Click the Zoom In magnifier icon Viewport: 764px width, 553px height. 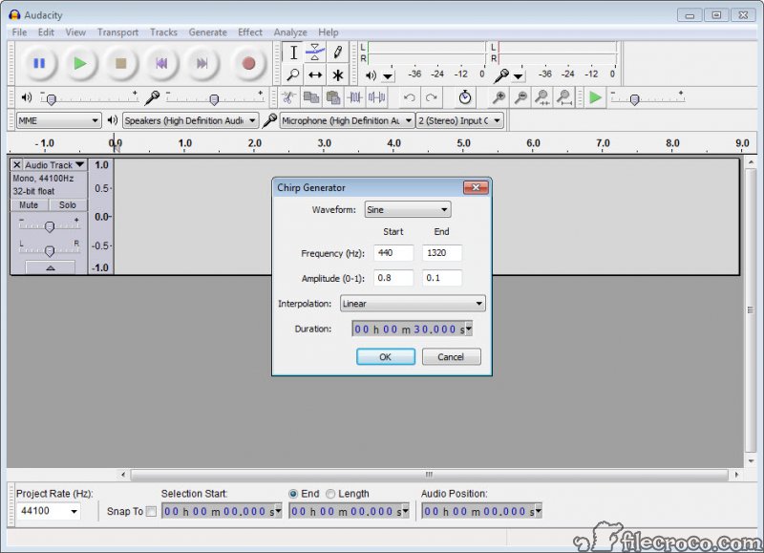point(498,98)
